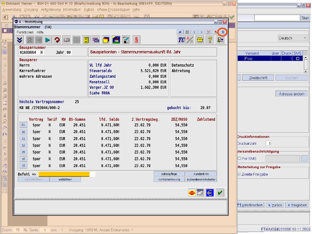This screenshot has width=312, height=234.
Task: Select contract row button 16
Action: [23, 159]
